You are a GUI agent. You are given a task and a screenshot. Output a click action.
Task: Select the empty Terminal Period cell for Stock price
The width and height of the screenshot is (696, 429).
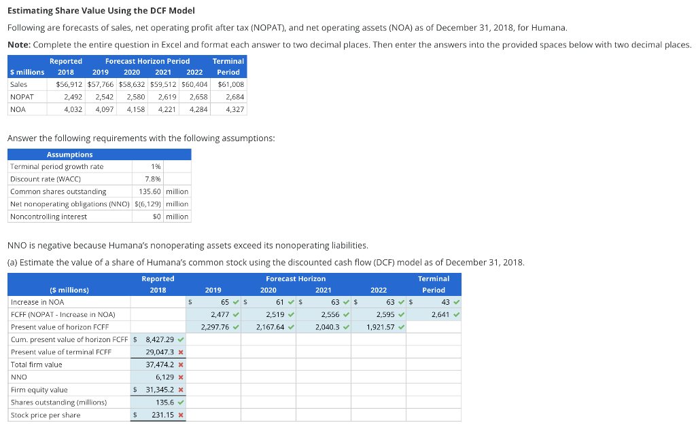(x=434, y=415)
